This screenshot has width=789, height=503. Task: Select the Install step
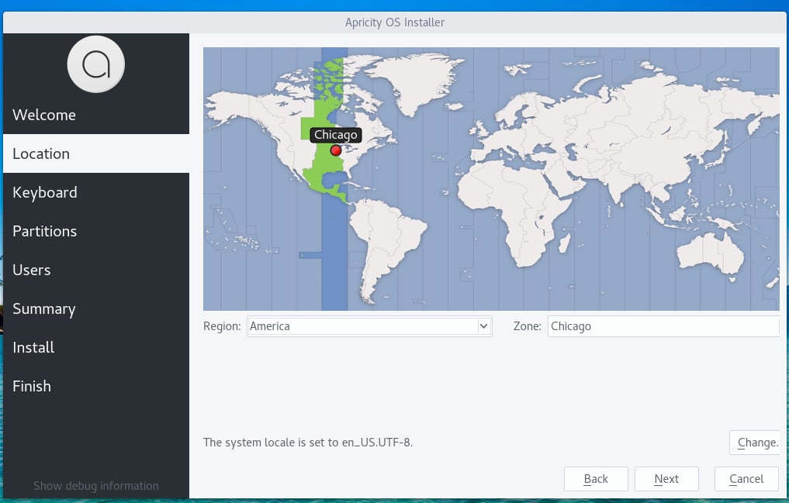33,347
